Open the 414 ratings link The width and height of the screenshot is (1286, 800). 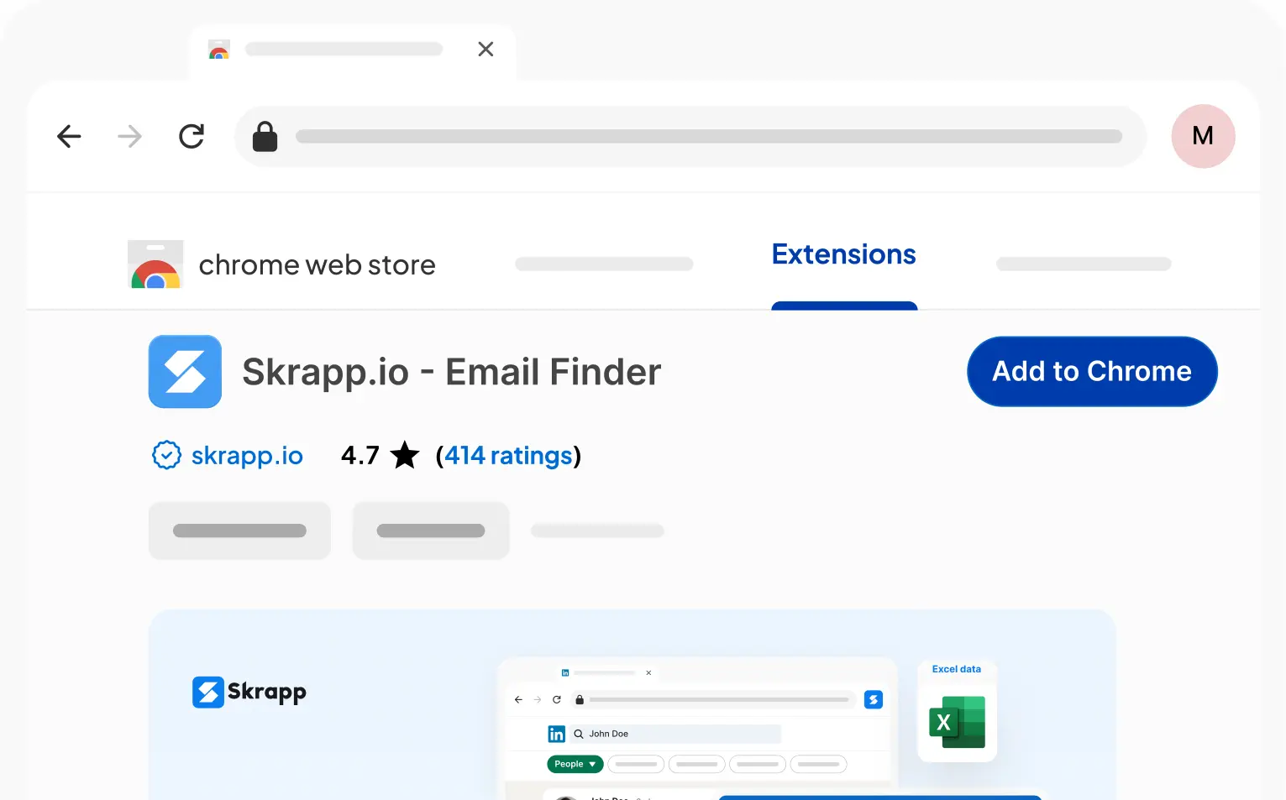(508, 455)
